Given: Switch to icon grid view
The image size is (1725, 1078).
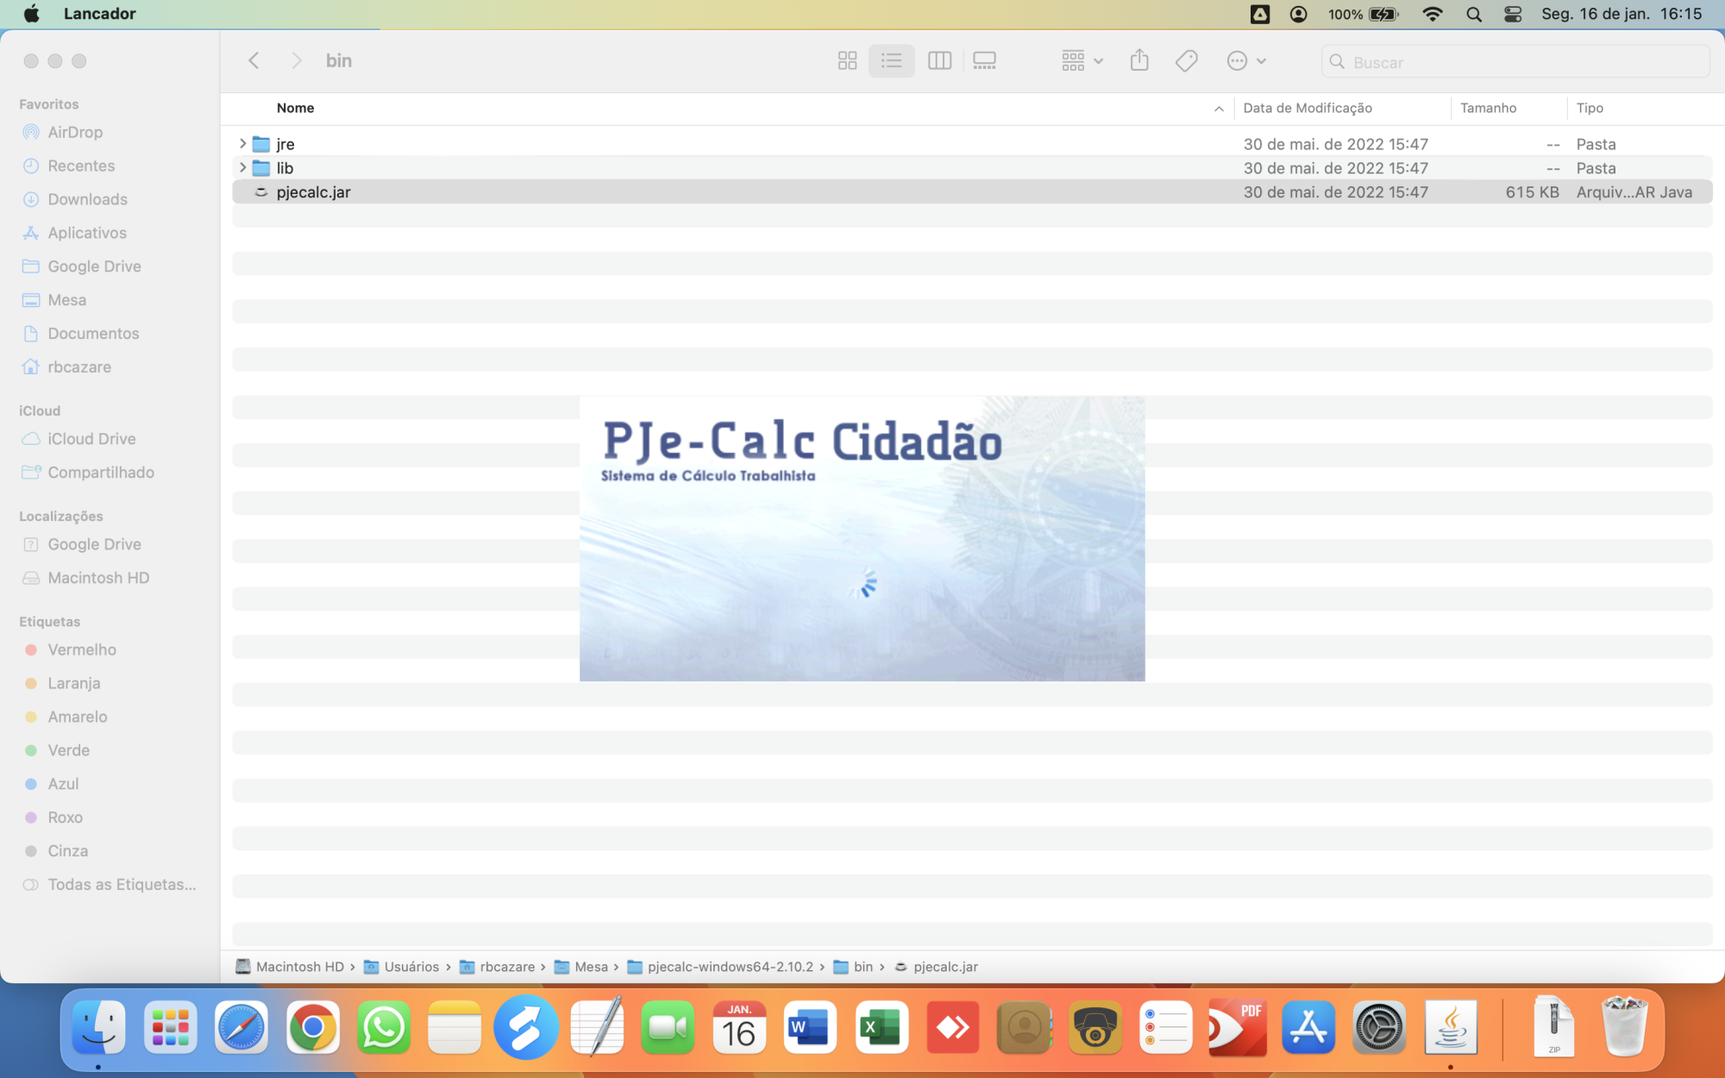Looking at the screenshot, I should 847,61.
